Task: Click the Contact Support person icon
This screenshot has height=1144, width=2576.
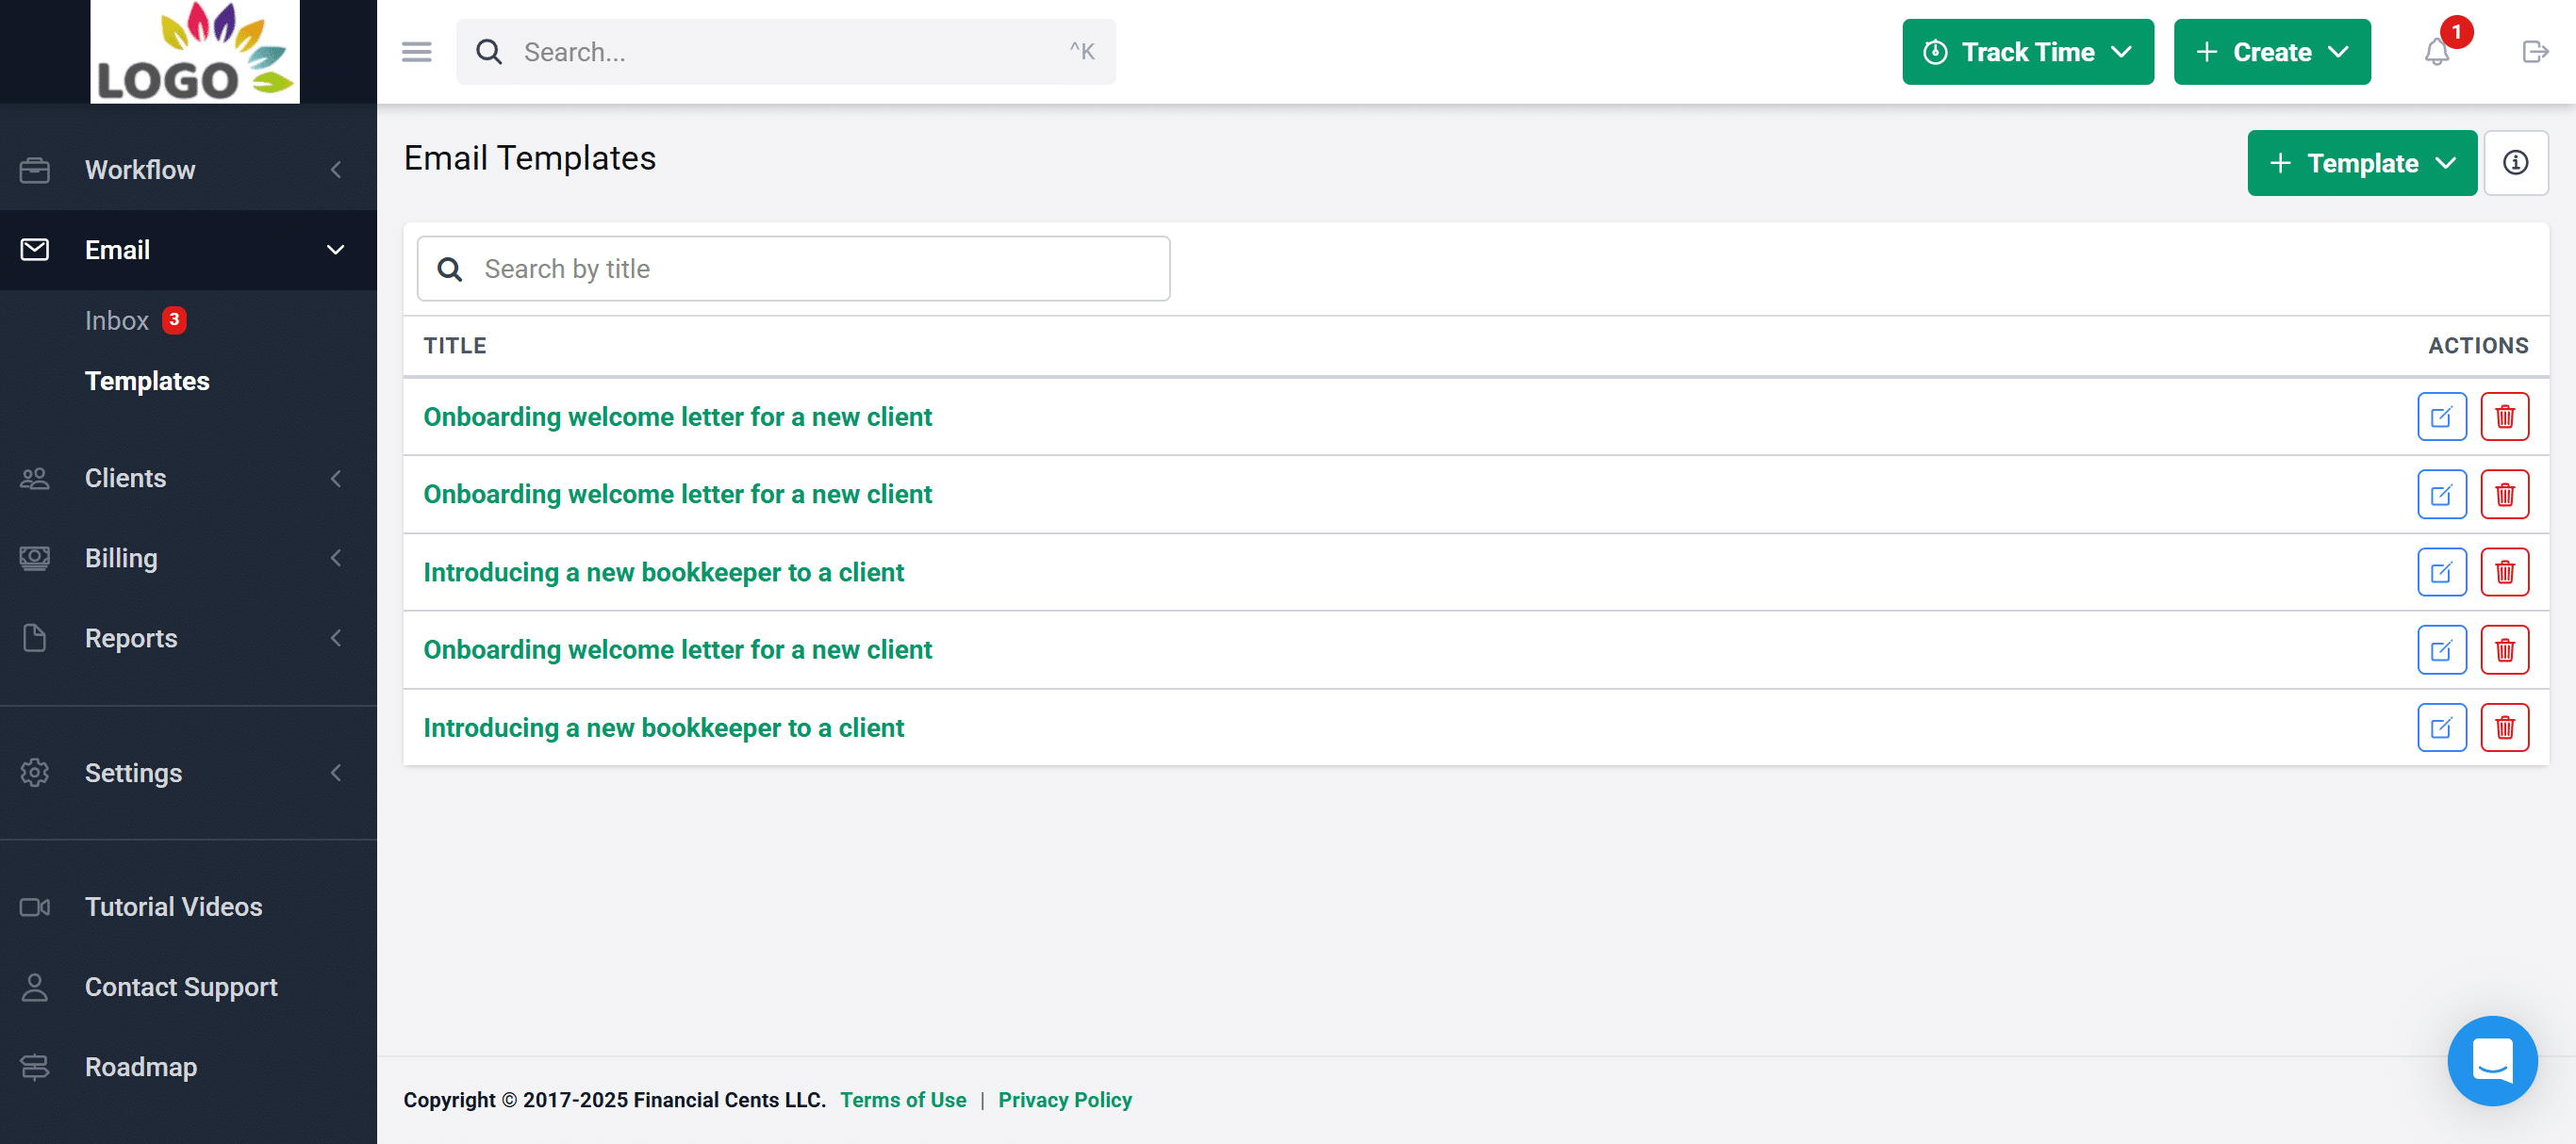Action: pyautogui.click(x=35, y=988)
